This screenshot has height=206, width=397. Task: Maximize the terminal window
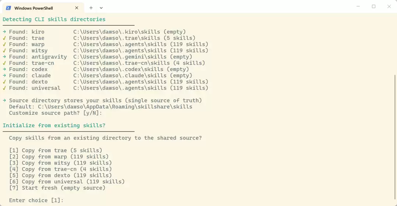pyautogui.click(x=373, y=6)
